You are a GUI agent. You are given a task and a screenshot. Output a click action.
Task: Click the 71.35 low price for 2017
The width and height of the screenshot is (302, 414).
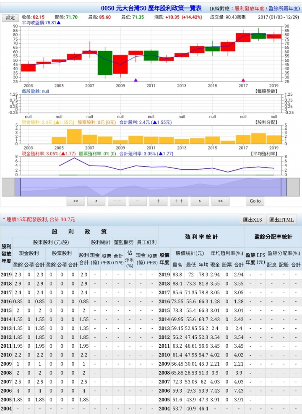[x=191, y=293]
